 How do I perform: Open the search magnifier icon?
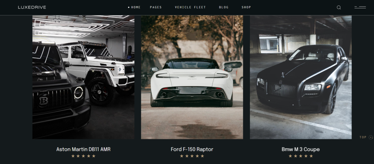coord(339,7)
